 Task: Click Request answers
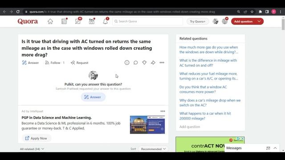pos(79,63)
